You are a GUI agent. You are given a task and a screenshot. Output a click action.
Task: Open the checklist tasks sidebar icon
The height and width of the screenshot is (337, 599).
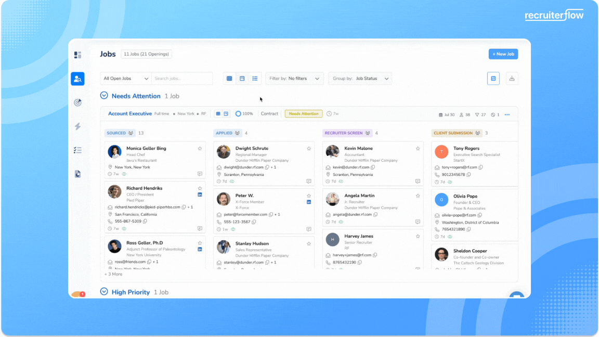[77, 150]
